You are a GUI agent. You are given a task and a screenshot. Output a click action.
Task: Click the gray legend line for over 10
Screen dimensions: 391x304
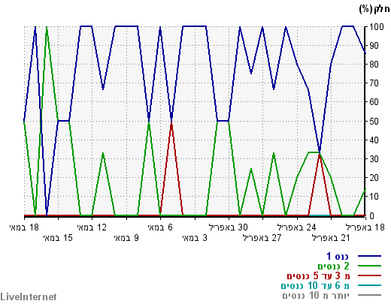[369, 295]
